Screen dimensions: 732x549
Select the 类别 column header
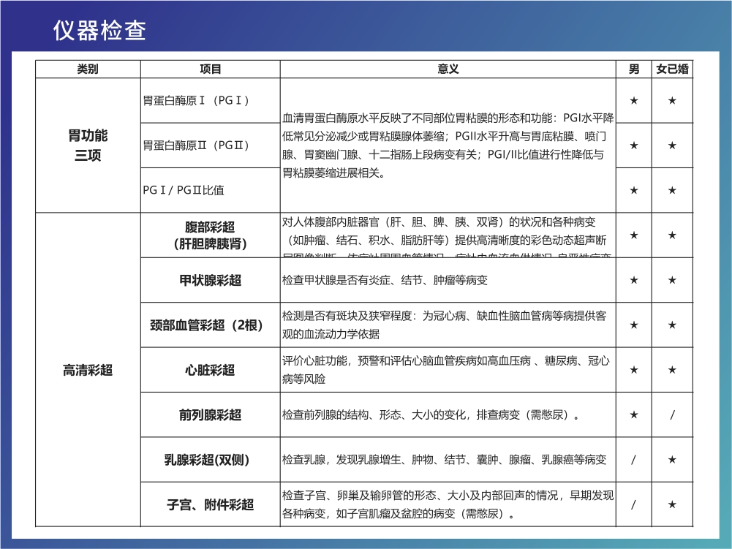88,69
